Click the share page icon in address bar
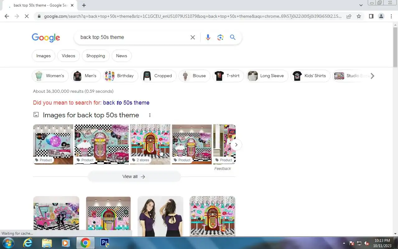 [349, 16]
